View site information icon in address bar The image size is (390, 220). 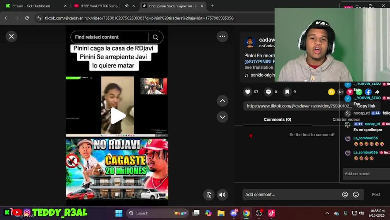click(x=39, y=18)
